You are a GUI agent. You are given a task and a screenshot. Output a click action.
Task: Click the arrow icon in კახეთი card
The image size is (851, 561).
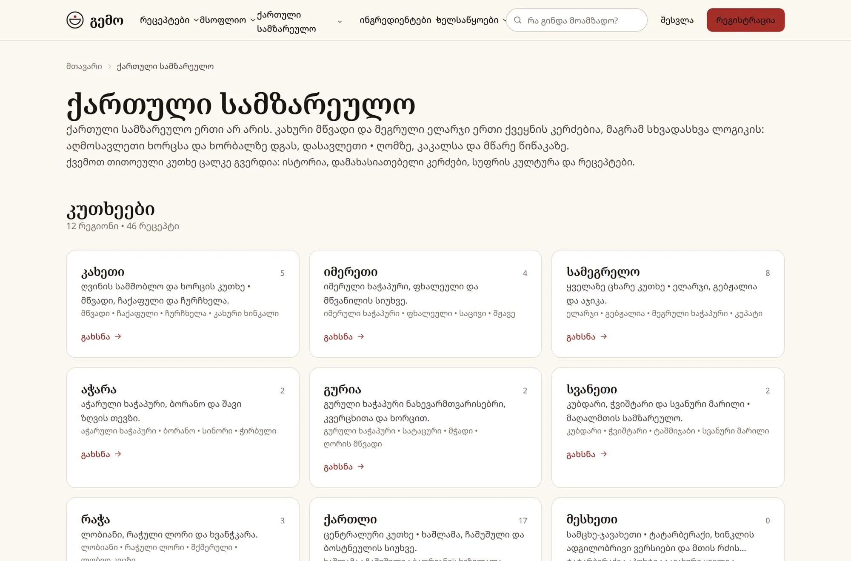pyautogui.click(x=118, y=336)
